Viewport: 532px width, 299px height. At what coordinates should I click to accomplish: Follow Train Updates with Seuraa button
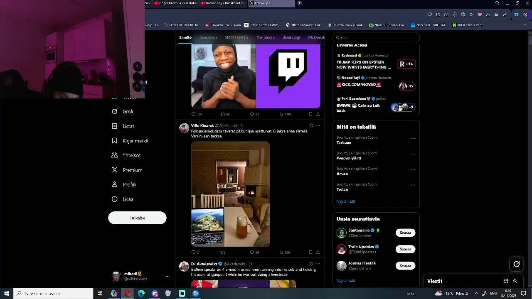coord(405,249)
